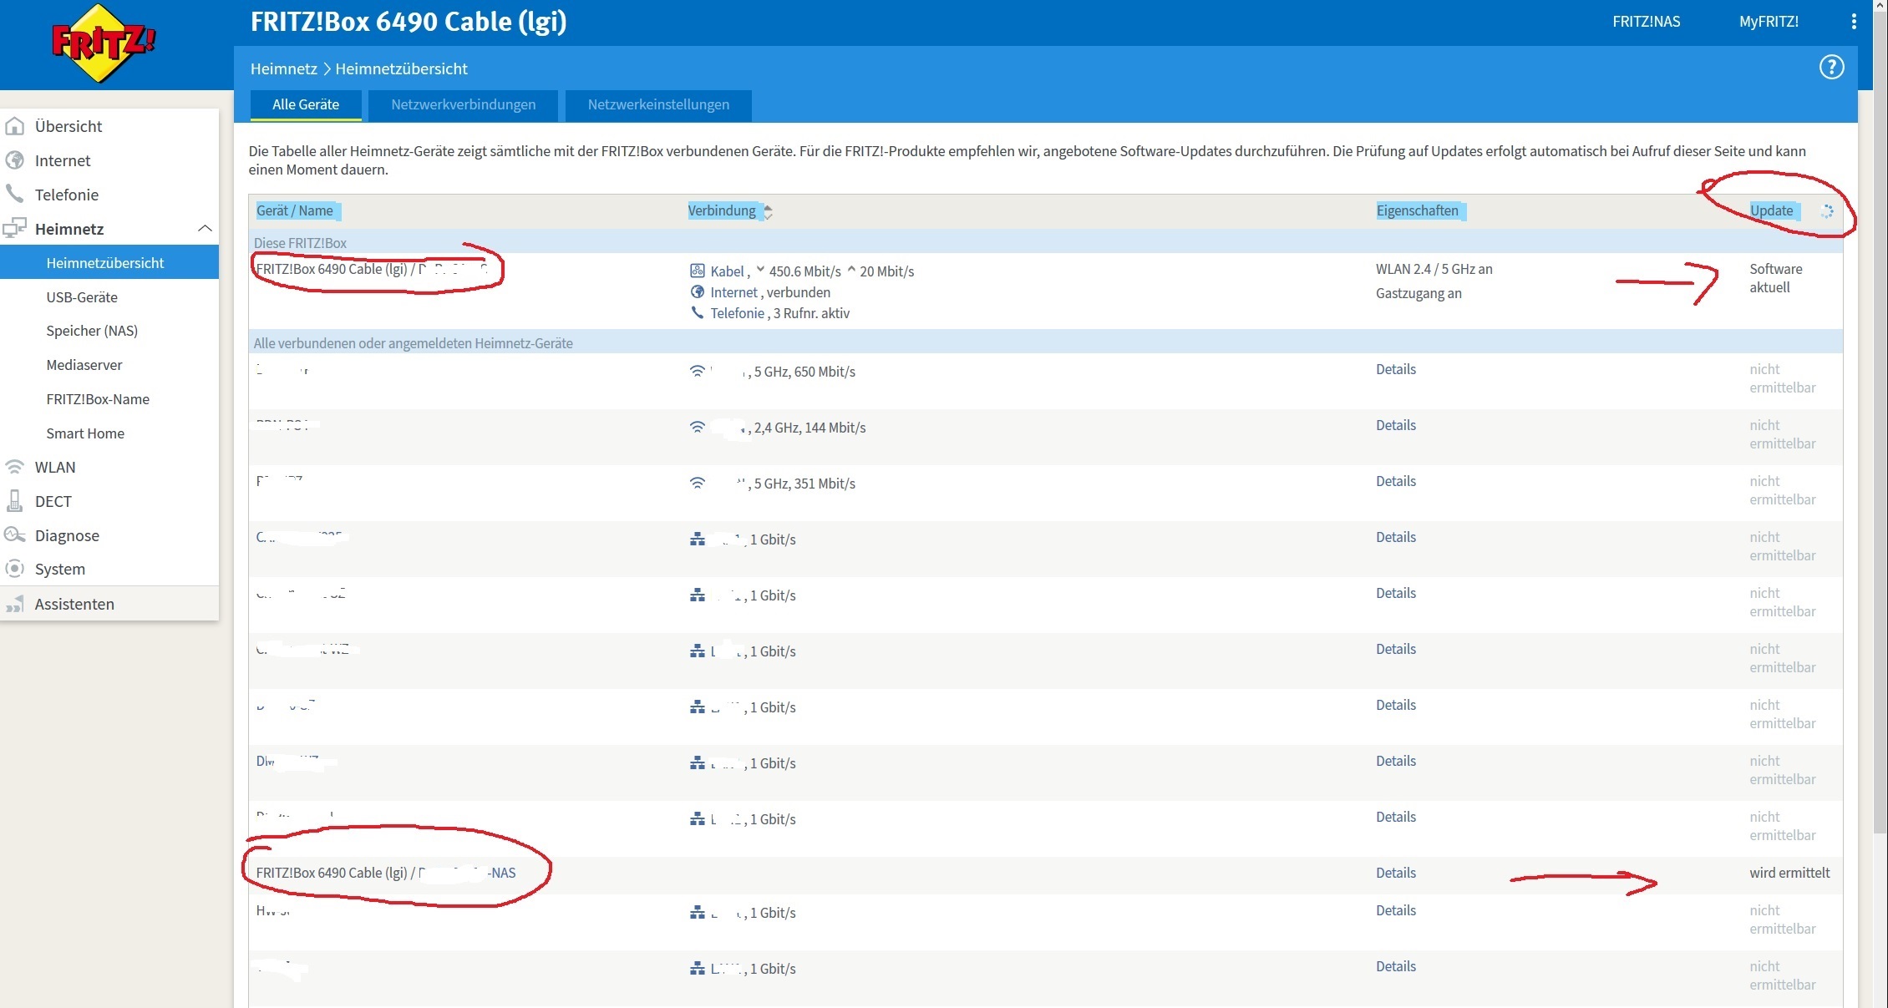
Task: Click the Übersicht home icon
Action: point(14,126)
